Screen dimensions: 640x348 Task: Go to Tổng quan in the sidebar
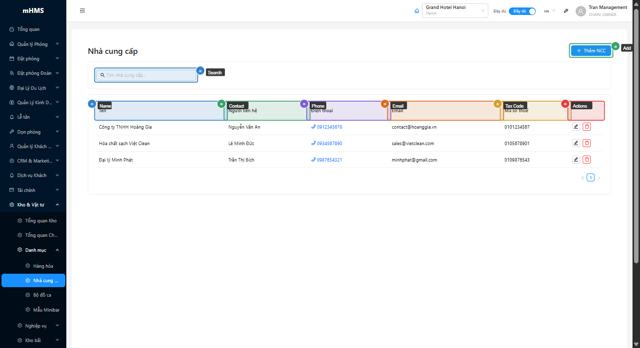tap(28, 29)
